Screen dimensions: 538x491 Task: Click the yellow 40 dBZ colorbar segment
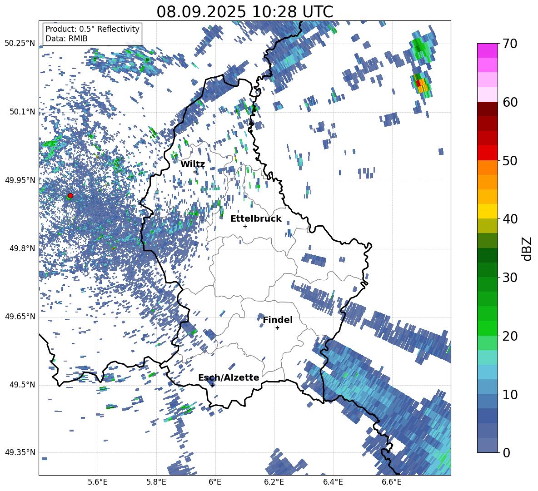[487, 211]
